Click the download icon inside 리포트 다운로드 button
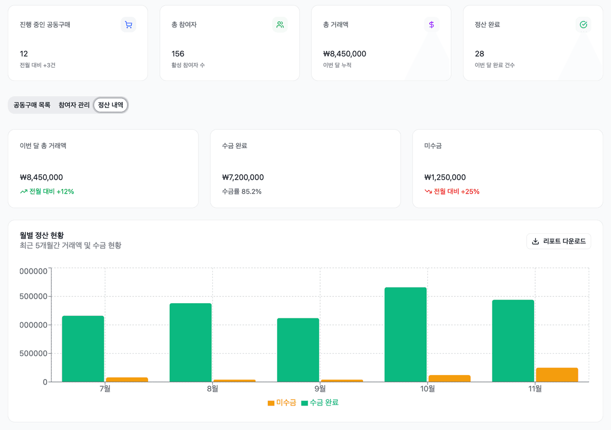 tap(535, 241)
